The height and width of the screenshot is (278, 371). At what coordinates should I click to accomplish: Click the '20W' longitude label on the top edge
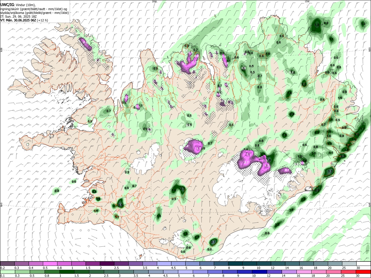tap(154, 1)
